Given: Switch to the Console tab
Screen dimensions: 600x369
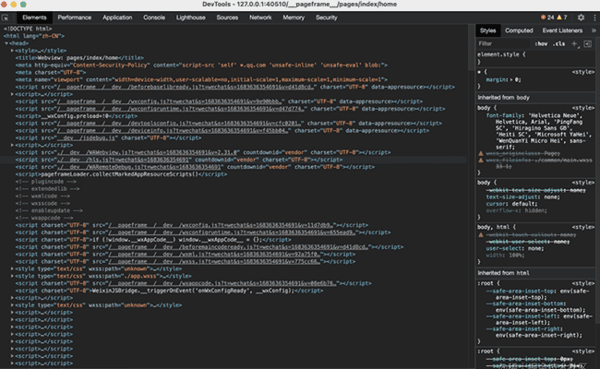Looking at the screenshot, I should coord(154,18).
